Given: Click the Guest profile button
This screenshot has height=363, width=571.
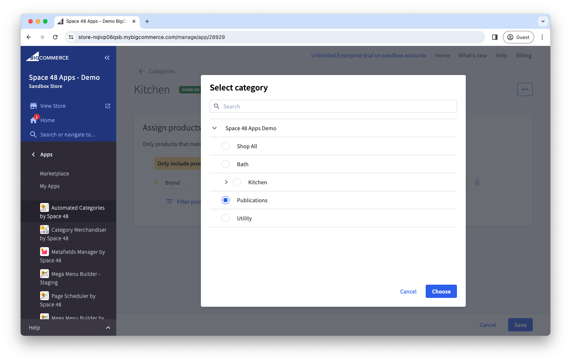Looking at the screenshot, I should point(518,37).
